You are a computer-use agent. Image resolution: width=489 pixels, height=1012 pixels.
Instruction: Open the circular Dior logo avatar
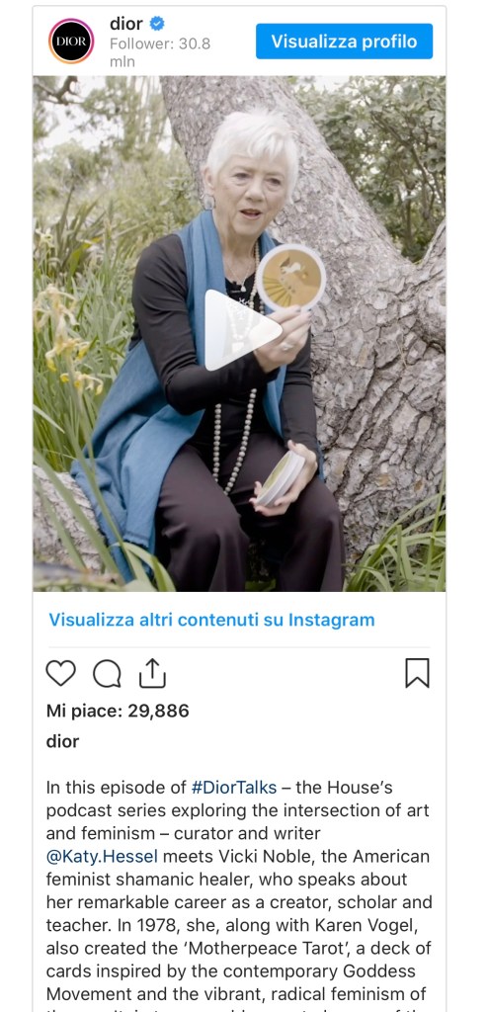pyautogui.click(x=71, y=41)
